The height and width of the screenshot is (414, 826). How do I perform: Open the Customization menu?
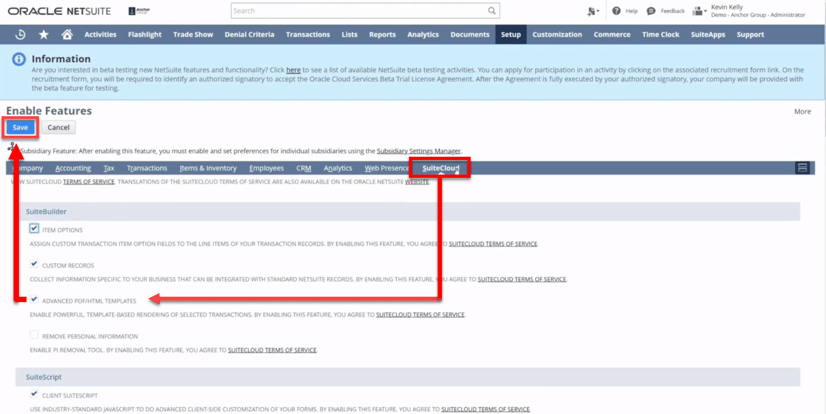click(x=557, y=35)
